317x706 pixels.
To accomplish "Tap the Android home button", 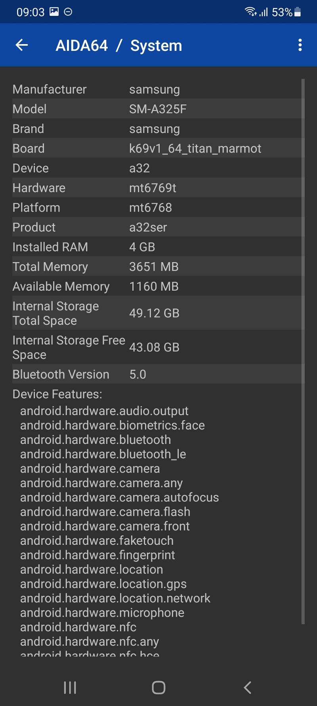I will coord(158,687).
